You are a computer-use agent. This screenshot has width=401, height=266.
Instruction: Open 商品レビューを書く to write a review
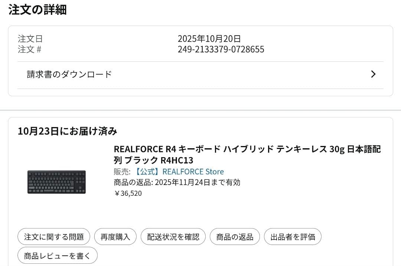point(57,255)
